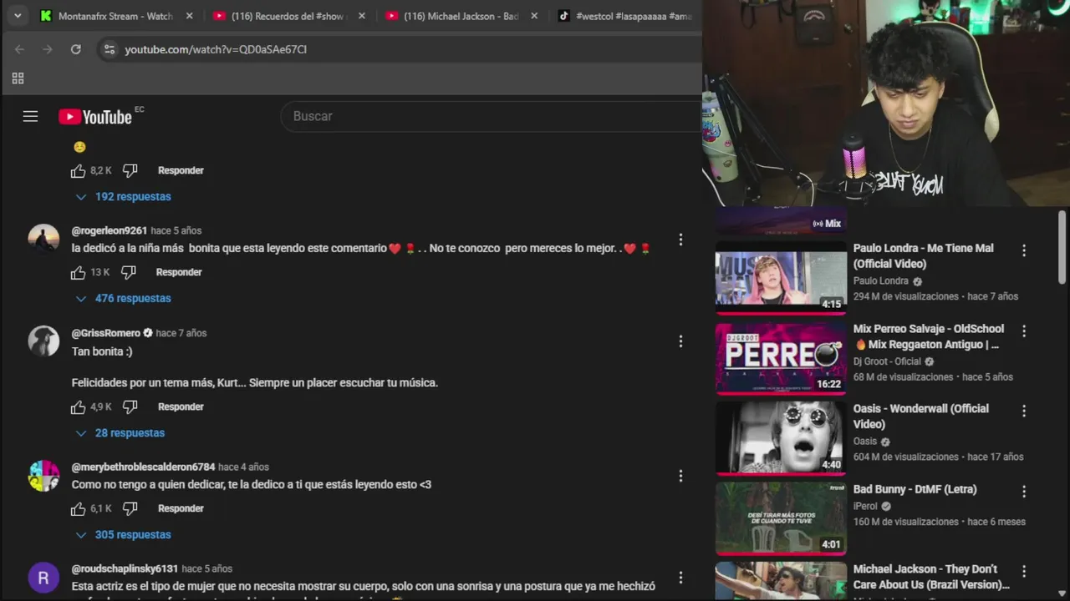The width and height of the screenshot is (1070, 601).
Task: Open Bad Bunny - DtMF thumbnail
Action: click(781, 518)
